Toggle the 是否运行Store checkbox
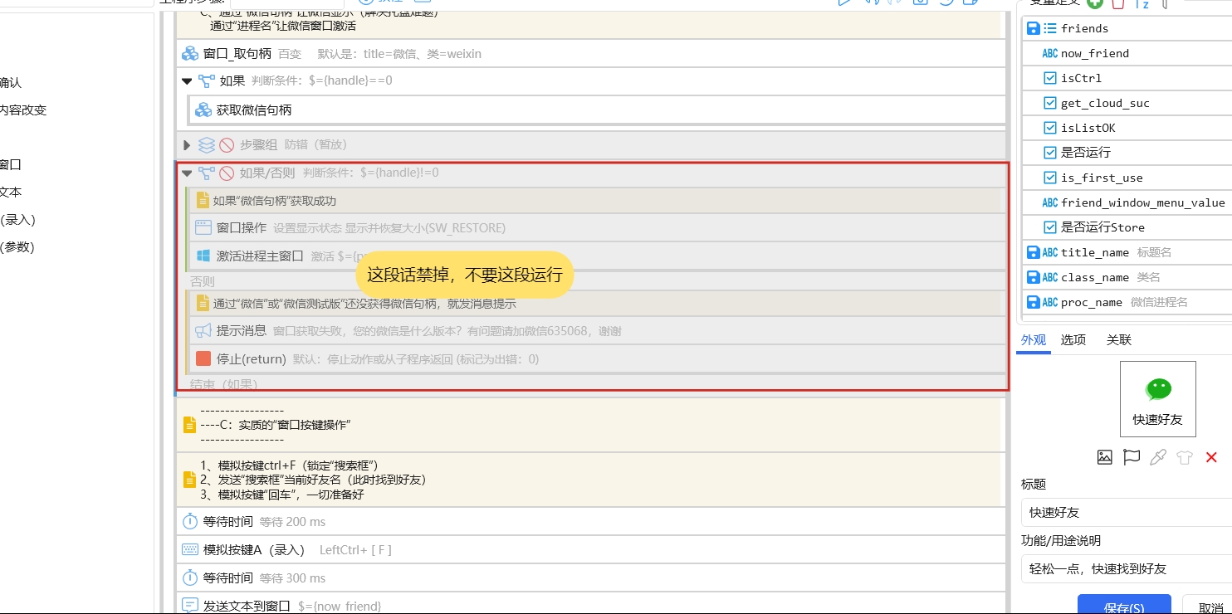 1050,227
